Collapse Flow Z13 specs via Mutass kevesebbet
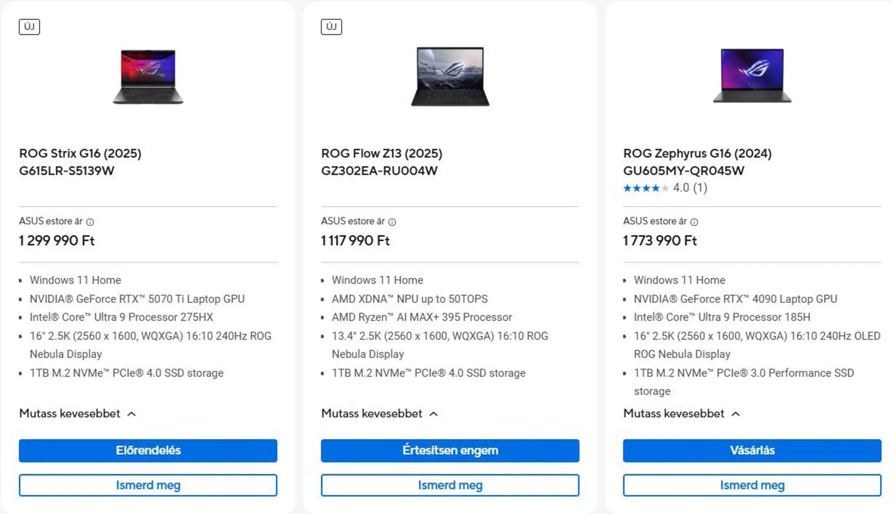893x514 pixels. [379, 414]
